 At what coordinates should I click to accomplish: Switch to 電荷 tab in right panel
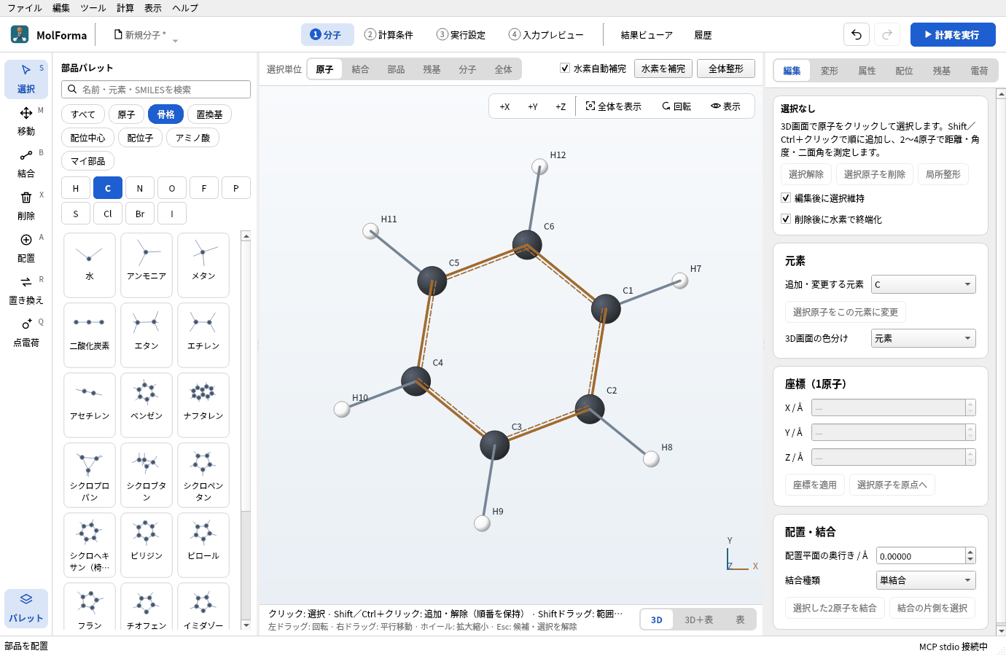(979, 71)
